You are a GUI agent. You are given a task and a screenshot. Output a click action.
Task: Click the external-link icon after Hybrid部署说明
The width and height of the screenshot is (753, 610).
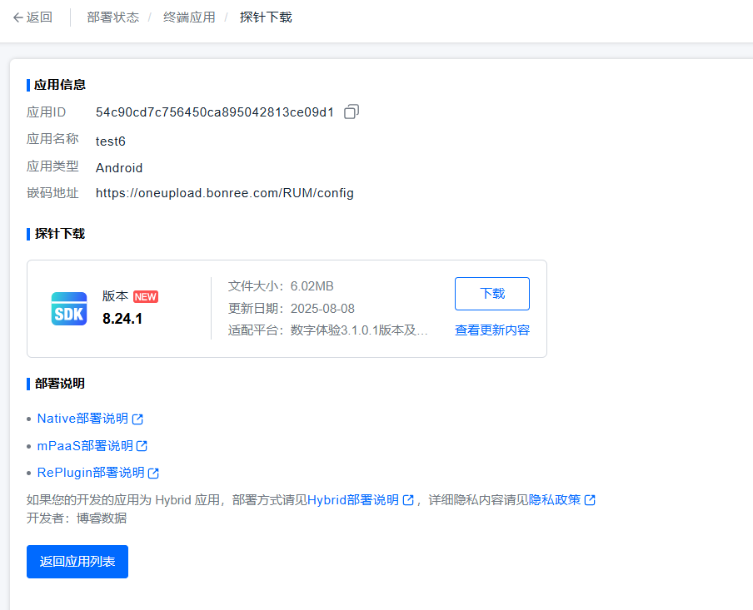(408, 500)
